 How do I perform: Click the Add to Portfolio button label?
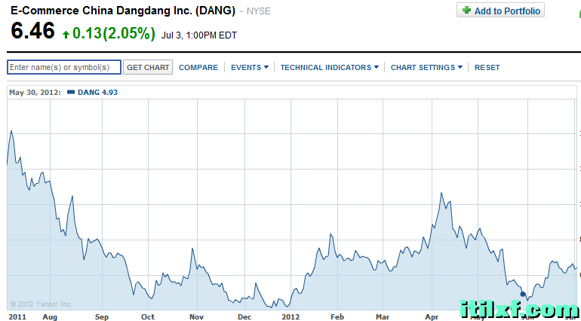(507, 11)
